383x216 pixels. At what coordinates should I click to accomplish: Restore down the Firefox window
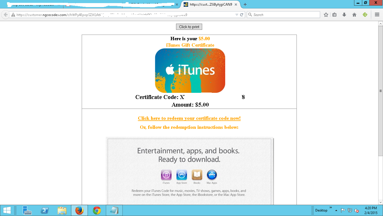(365, 3)
